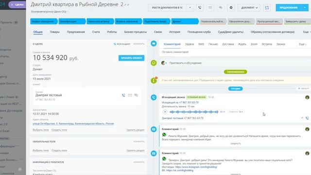Select the Письмо timeline tab
Viewport: 311px width, 175px height.
tap(213, 44)
